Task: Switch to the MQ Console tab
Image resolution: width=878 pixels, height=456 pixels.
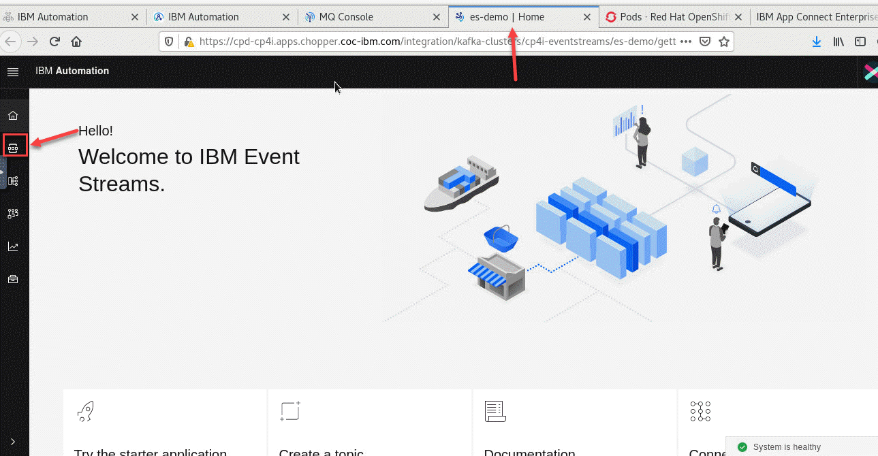Action: tap(346, 17)
